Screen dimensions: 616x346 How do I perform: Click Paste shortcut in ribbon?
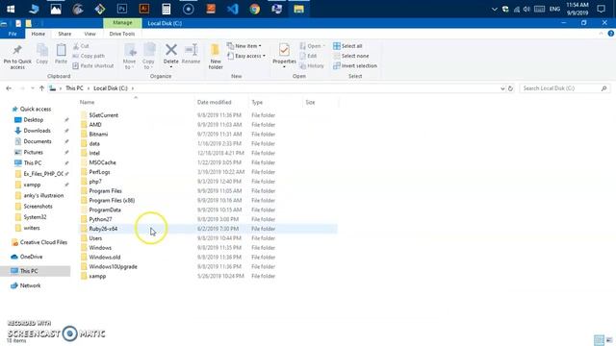point(93,66)
